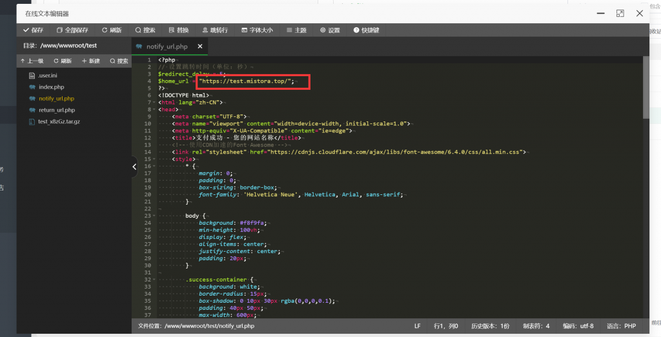Open Jump to line (跳转行)
661x337 pixels.
(x=215, y=30)
